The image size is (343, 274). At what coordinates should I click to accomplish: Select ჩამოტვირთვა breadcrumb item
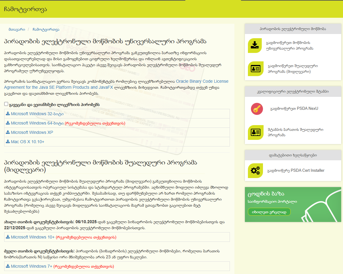coord(46,29)
